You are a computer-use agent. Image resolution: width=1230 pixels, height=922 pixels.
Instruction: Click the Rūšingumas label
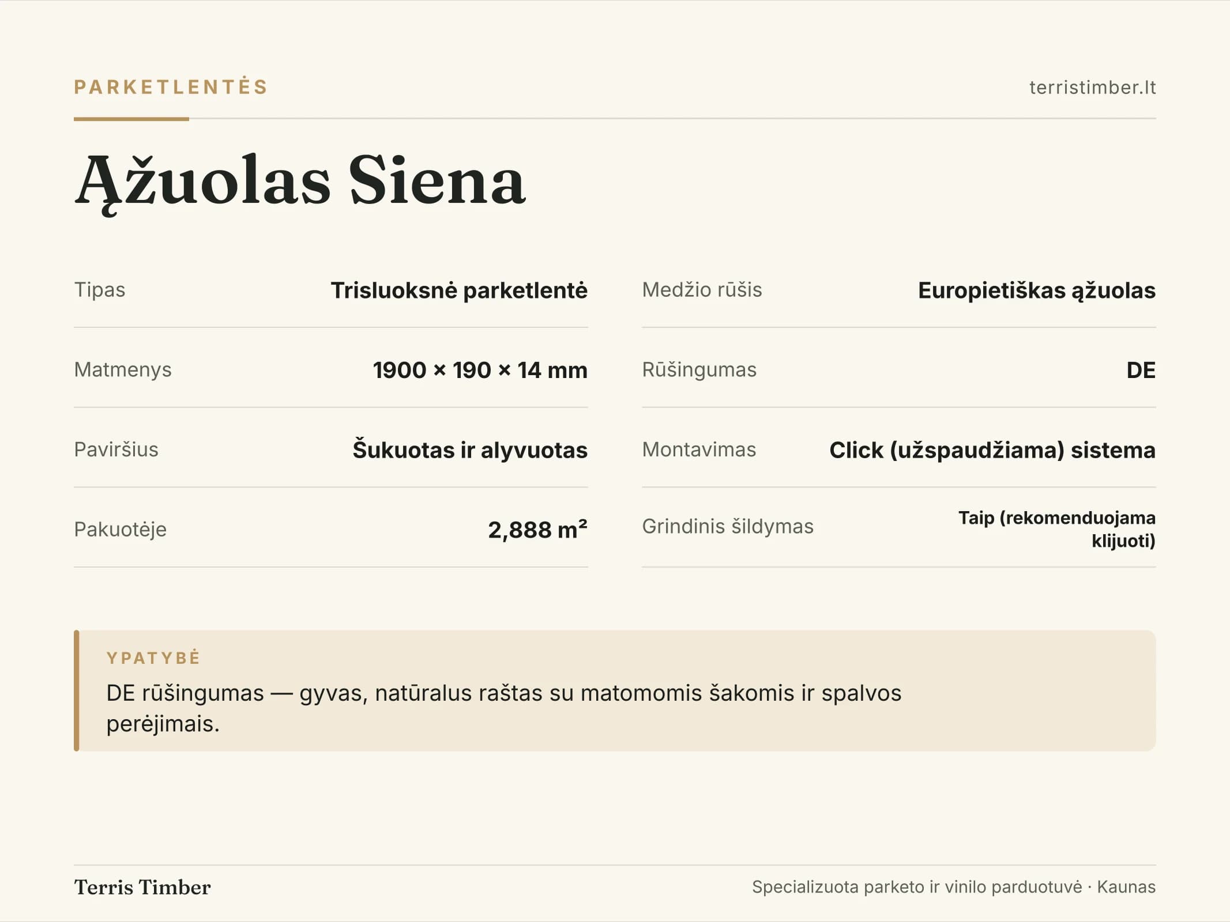tap(699, 370)
